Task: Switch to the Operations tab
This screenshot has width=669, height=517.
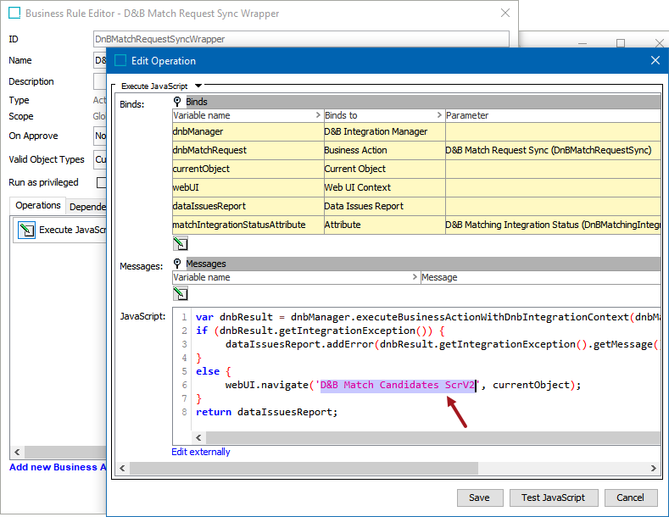Action: click(38, 205)
